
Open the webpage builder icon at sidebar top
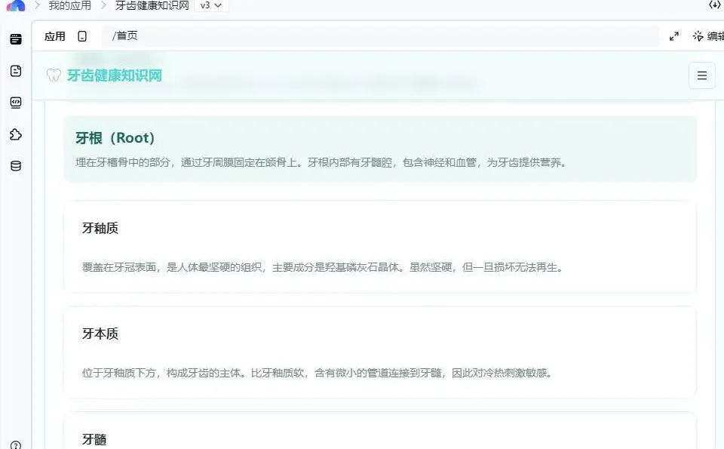(15, 38)
